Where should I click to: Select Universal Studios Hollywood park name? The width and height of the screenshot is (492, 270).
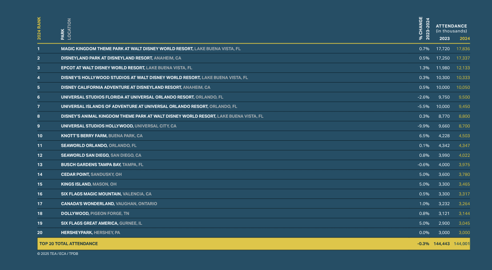(97, 126)
